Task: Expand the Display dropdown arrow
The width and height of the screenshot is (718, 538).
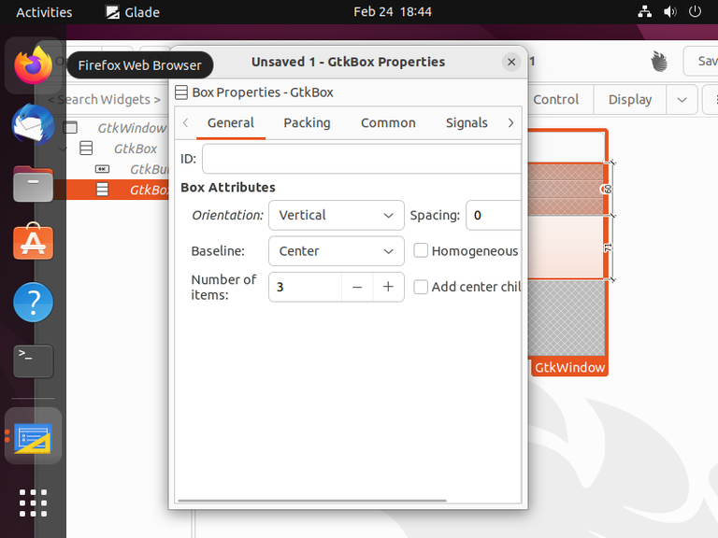Action: pyautogui.click(x=682, y=99)
